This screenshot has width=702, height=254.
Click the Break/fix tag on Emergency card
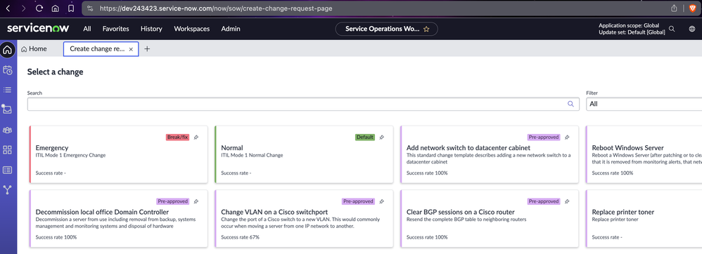point(177,138)
